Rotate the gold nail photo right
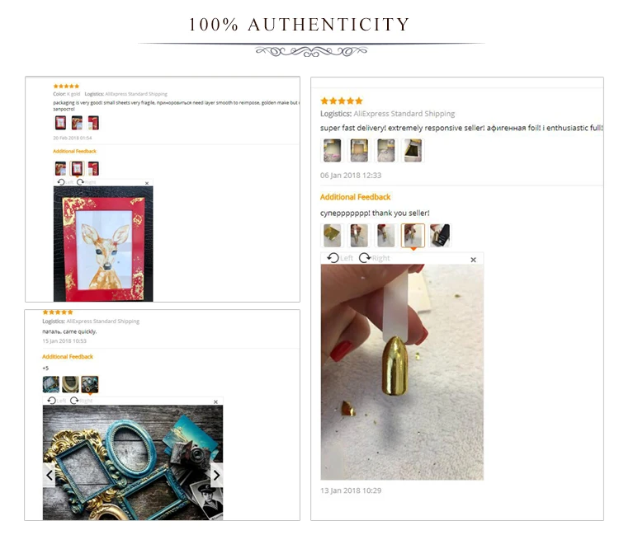Viewport: 619px width, 535px height. [366, 258]
